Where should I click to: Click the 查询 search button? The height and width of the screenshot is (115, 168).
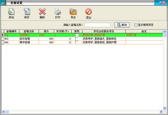tap(122, 25)
